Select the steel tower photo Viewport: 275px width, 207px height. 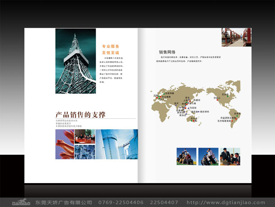75,61
